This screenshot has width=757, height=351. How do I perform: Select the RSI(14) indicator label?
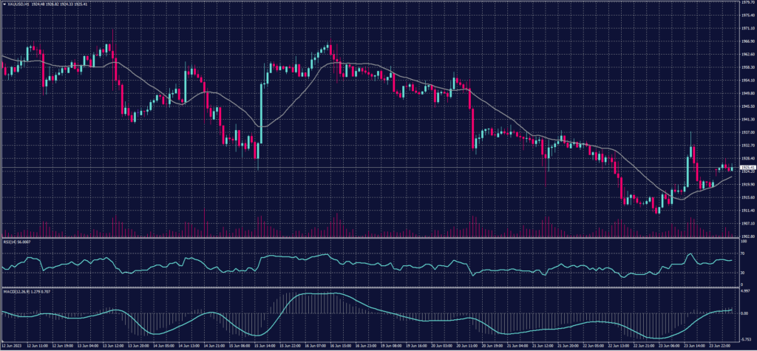[x=11, y=241]
